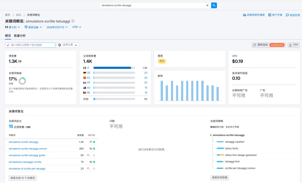Screen dimensions: 302x183
Task: Click 发送反馈 feedback icon link
Action: tap(293, 15)
